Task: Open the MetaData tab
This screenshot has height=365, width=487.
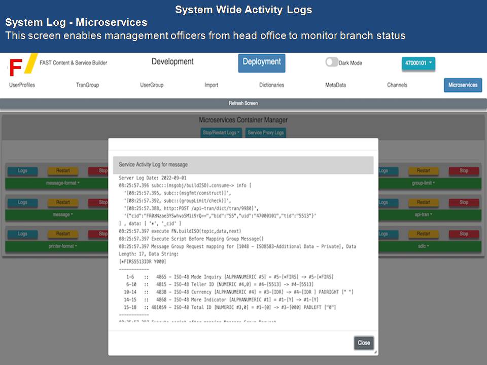Action: pyautogui.click(x=335, y=85)
